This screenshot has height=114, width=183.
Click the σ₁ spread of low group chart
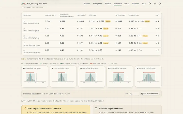pyautogui.click(x=120, y=77)
